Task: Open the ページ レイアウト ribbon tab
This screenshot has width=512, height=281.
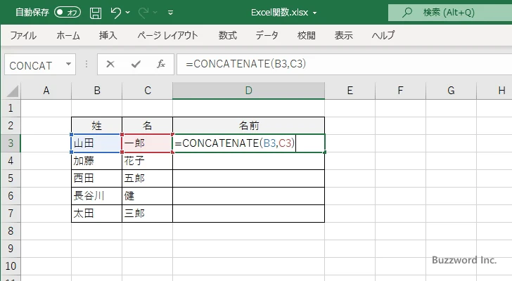Action: (167, 35)
